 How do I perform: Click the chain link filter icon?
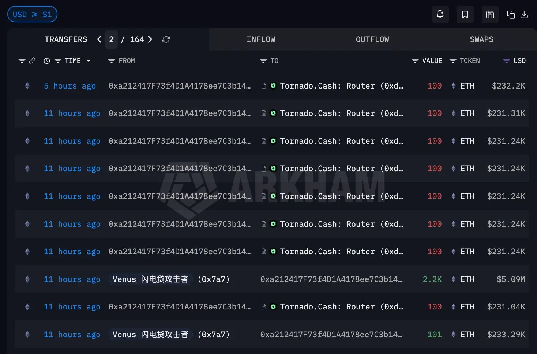33,61
